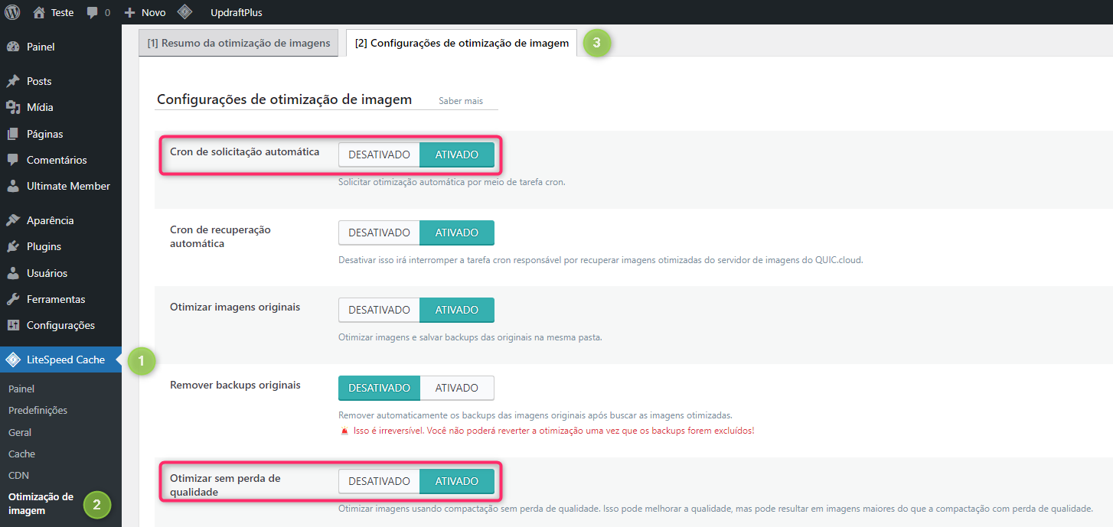This screenshot has width=1113, height=527.
Task: Click the Plugins plug icon
Action: (13, 246)
